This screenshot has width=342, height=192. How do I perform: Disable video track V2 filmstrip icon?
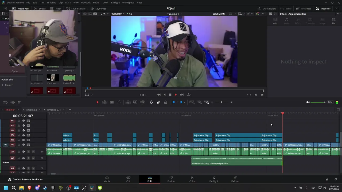pos(28,140)
